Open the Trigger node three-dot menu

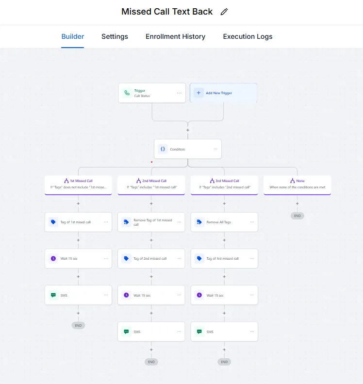coord(179,93)
